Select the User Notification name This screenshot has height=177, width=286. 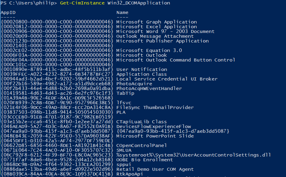[142, 69]
